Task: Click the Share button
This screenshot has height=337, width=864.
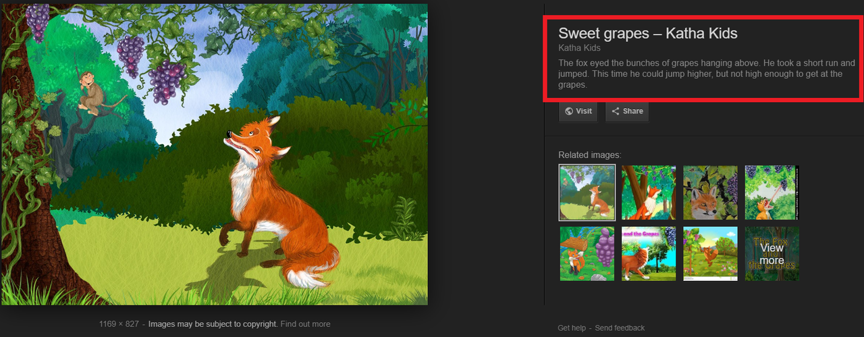Action: click(x=627, y=111)
